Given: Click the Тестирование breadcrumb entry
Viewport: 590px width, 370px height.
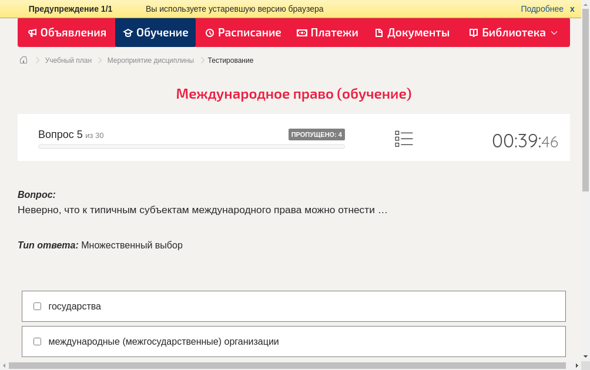Looking at the screenshot, I should tap(230, 60).
